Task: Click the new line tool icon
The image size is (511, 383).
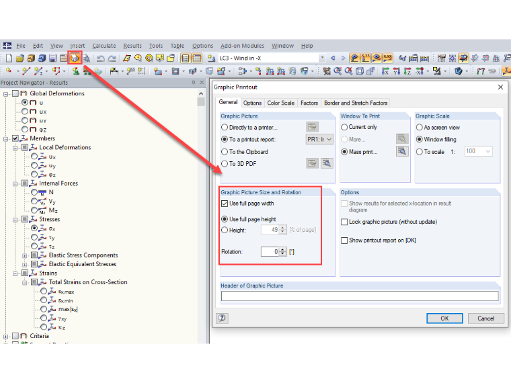Action: pyautogui.click(x=26, y=71)
